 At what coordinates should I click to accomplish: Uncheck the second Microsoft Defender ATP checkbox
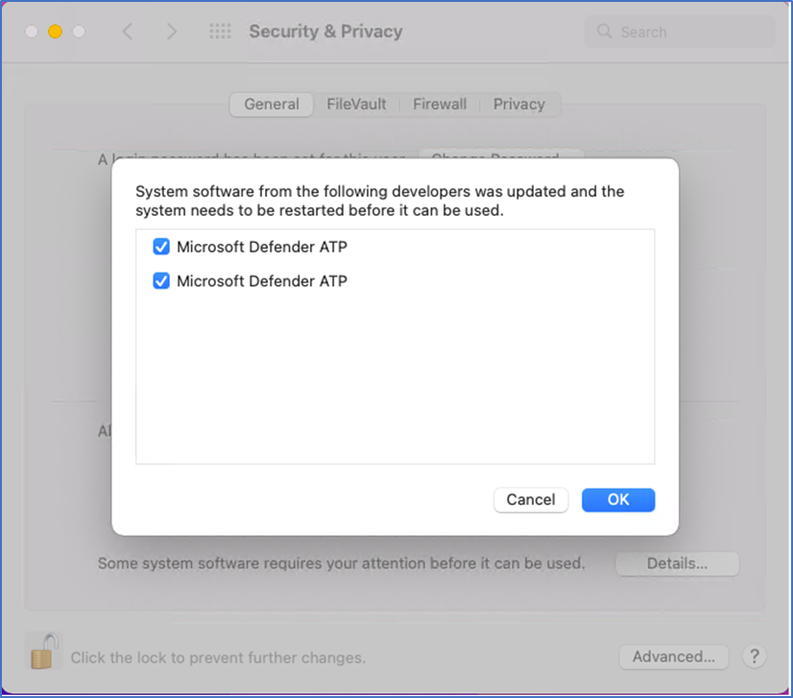(161, 280)
